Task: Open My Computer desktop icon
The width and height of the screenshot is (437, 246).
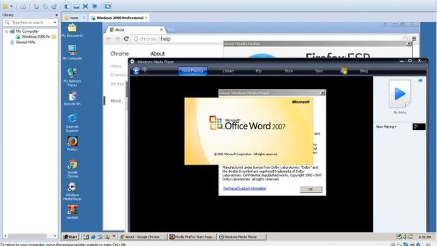Action: tap(72, 53)
